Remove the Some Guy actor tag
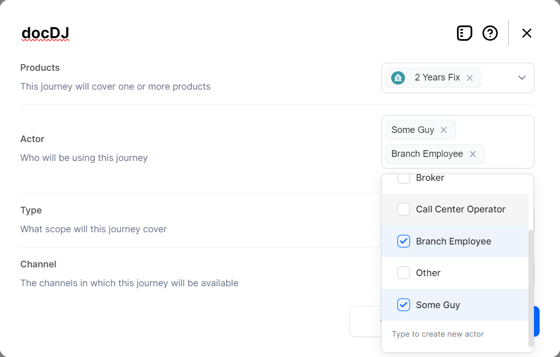Viewport: 560px width, 357px height. (x=444, y=130)
